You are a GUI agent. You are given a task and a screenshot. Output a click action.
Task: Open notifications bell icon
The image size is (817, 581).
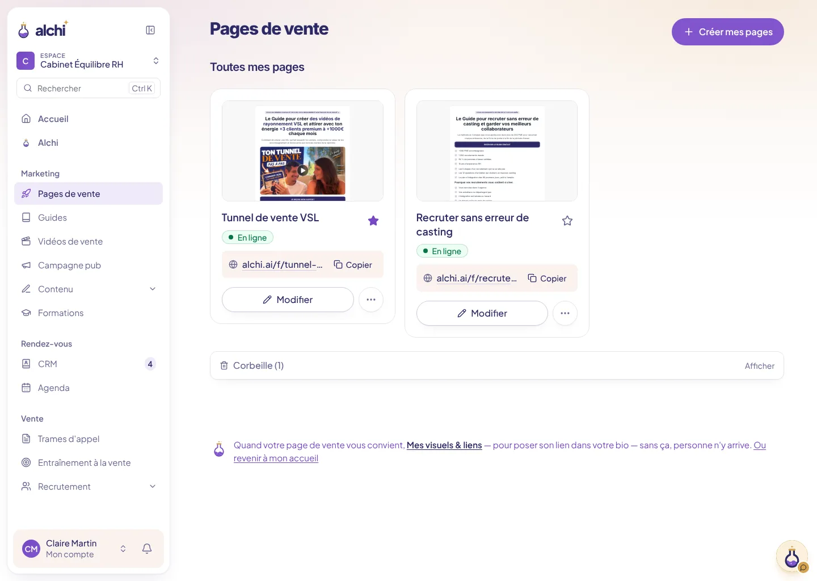click(x=147, y=549)
